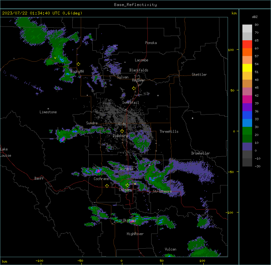Select the yellow diamond marker below Cochrane
Image resolution: width=271 pixels, height=265 pixels.
point(107,186)
